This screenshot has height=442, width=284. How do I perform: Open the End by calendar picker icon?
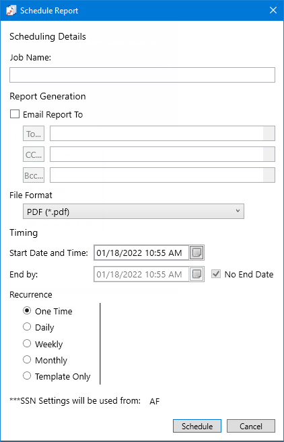[197, 274]
